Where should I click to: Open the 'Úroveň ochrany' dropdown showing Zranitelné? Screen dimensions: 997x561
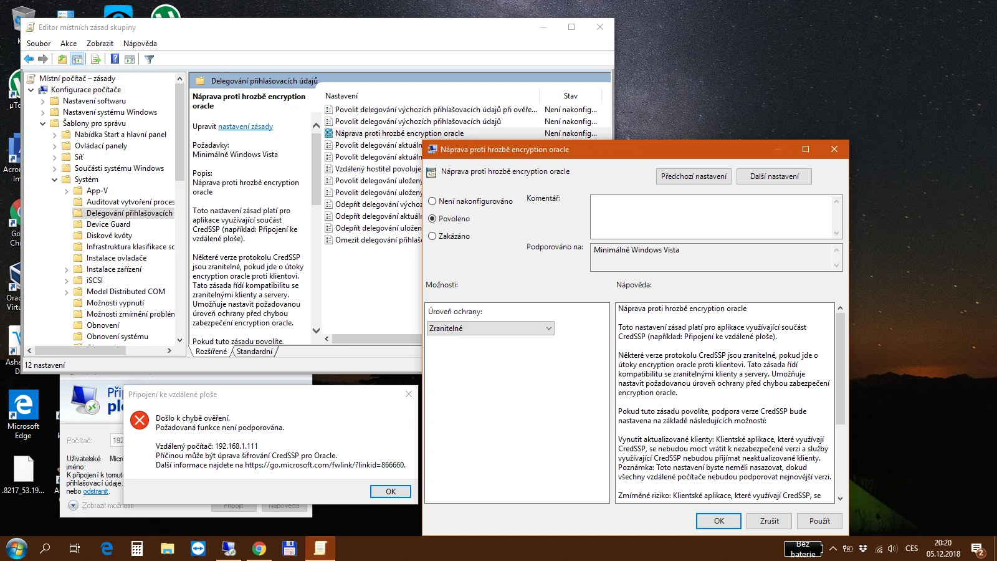[490, 328]
